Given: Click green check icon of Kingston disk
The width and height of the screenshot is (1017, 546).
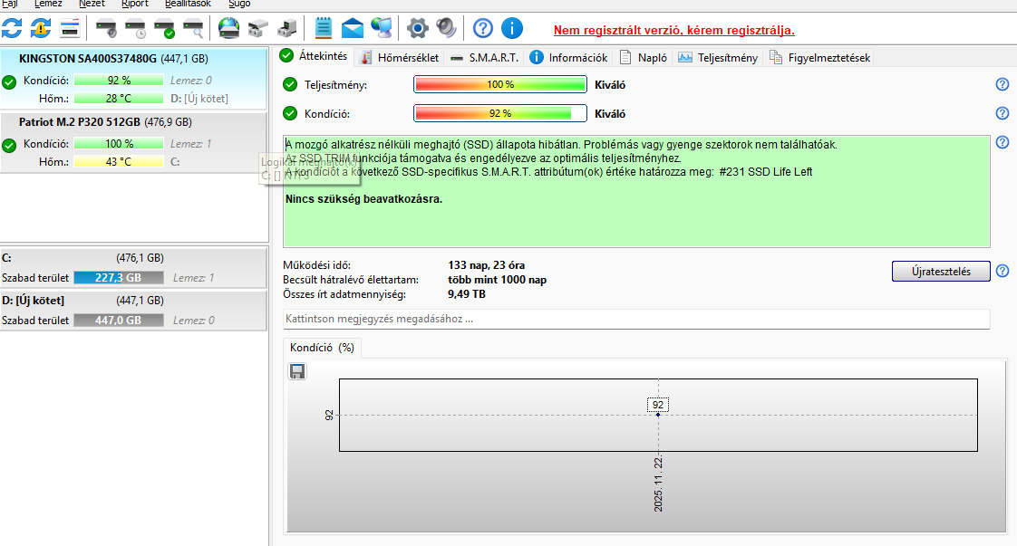Looking at the screenshot, I should (x=9, y=82).
